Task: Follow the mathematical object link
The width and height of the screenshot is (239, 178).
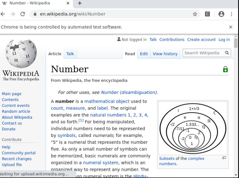Action: tap(107, 101)
